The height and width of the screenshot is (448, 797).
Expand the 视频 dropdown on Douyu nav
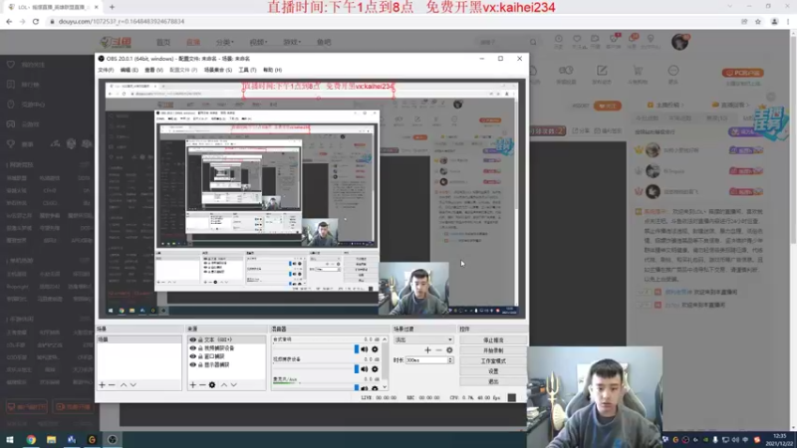point(258,42)
